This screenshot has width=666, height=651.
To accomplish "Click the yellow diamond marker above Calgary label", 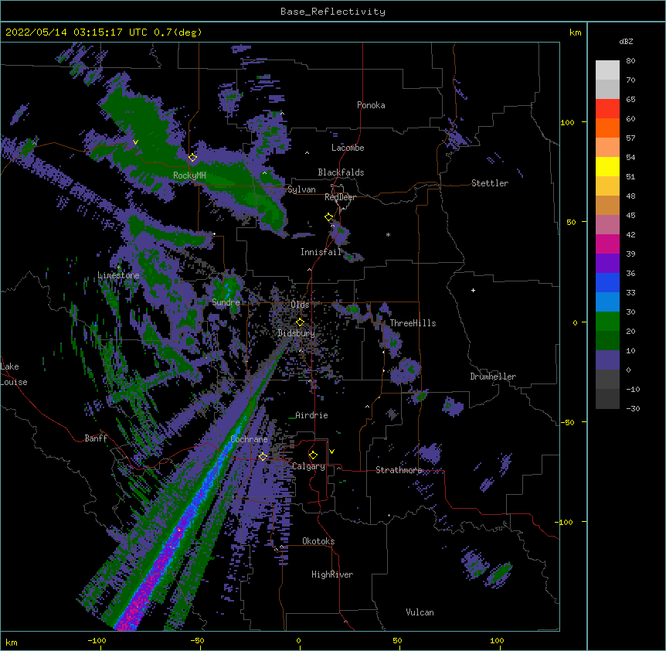I will 313,455.
